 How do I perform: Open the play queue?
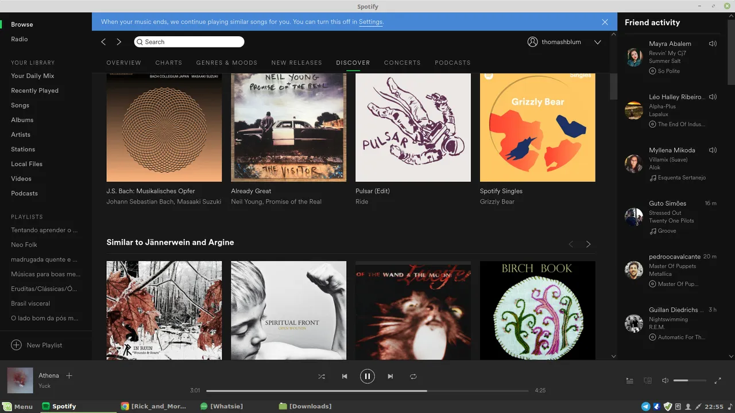coord(630,380)
